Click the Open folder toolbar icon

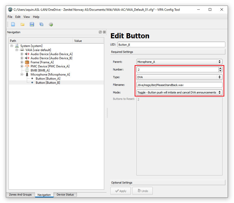[x=22, y=25]
